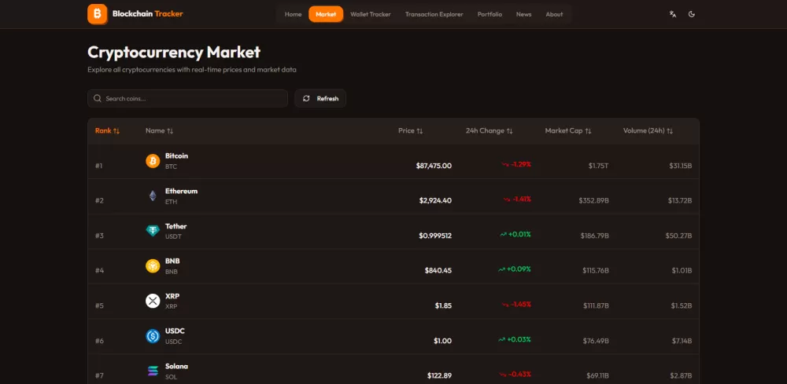Click Bitcoin price $87,475.00
The image size is (787, 384).
[x=434, y=165]
